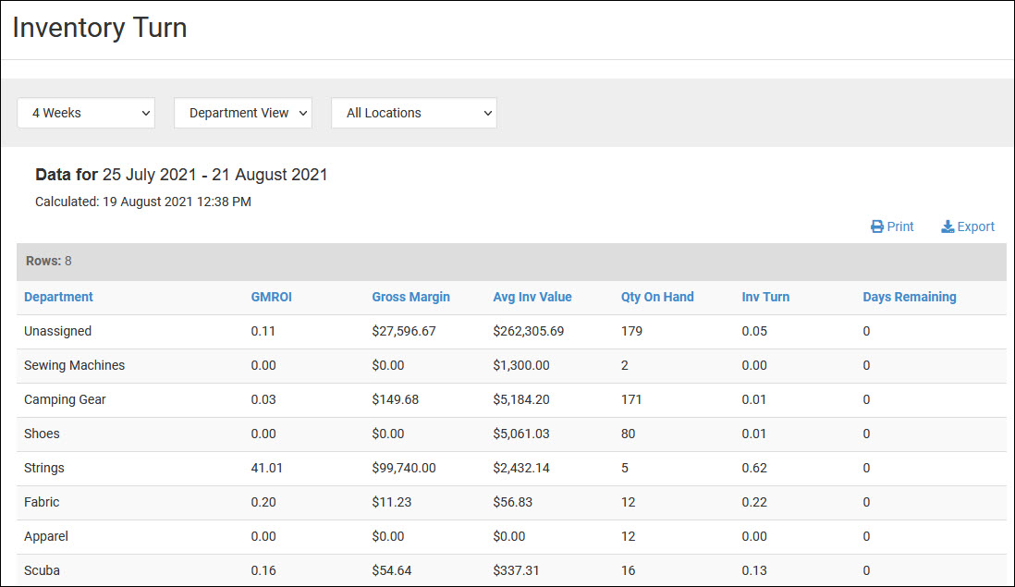The width and height of the screenshot is (1015, 587).
Task: Sort by Inv Turn column header
Action: [765, 297]
